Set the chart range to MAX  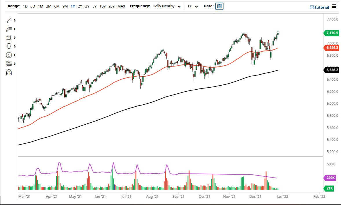tap(121, 6)
